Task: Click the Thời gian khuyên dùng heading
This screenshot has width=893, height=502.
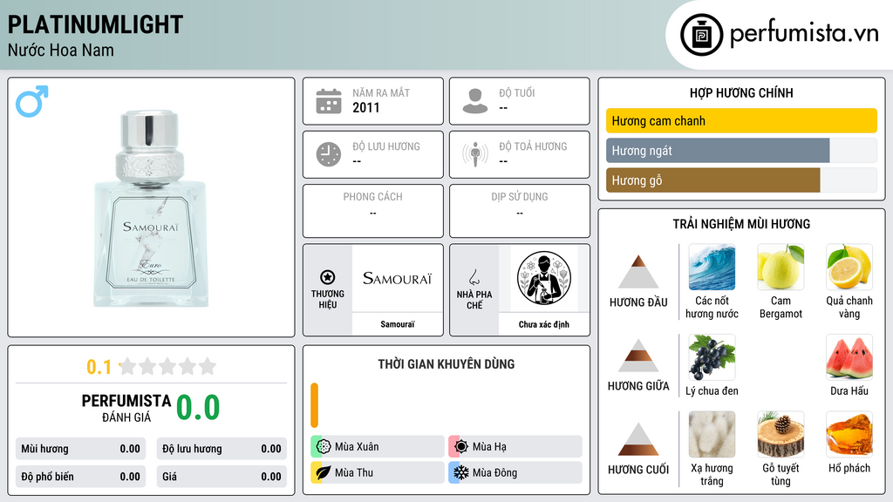Action: [x=446, y=363]
